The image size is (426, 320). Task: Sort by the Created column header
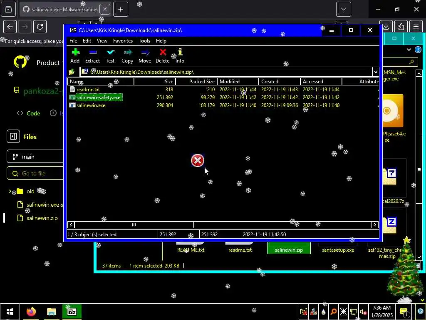[279, 81]
